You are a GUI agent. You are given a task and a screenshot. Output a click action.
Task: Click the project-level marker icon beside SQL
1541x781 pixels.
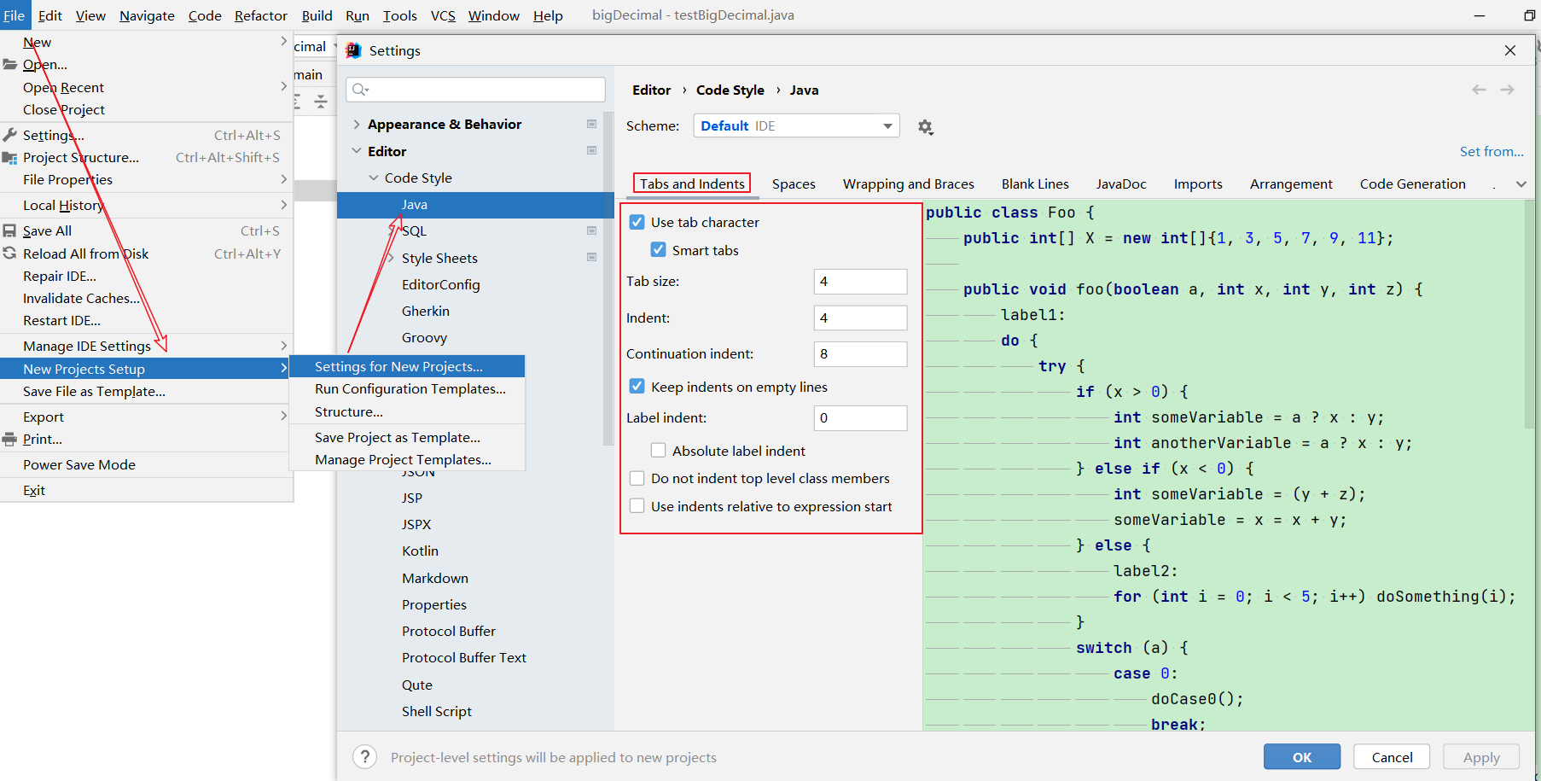(x=591, y=230)
